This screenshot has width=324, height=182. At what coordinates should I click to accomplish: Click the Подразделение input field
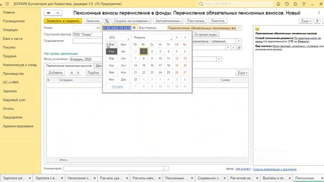coord(87,41)
